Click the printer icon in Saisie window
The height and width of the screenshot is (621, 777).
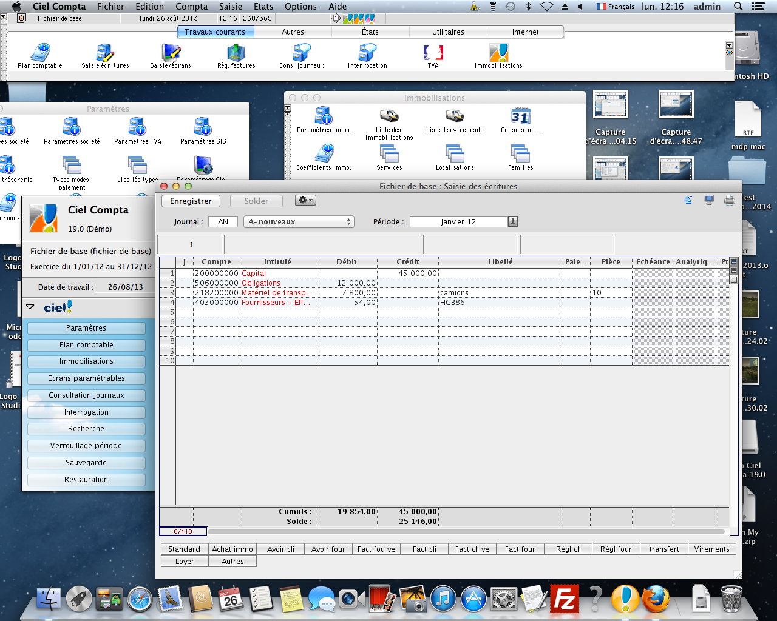[729, 200]
